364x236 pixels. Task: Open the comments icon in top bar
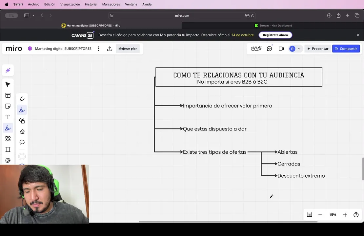(x=269, y=49)
